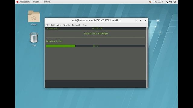
Task: Click the terminal window title bar text
Action: pos(96,20)
